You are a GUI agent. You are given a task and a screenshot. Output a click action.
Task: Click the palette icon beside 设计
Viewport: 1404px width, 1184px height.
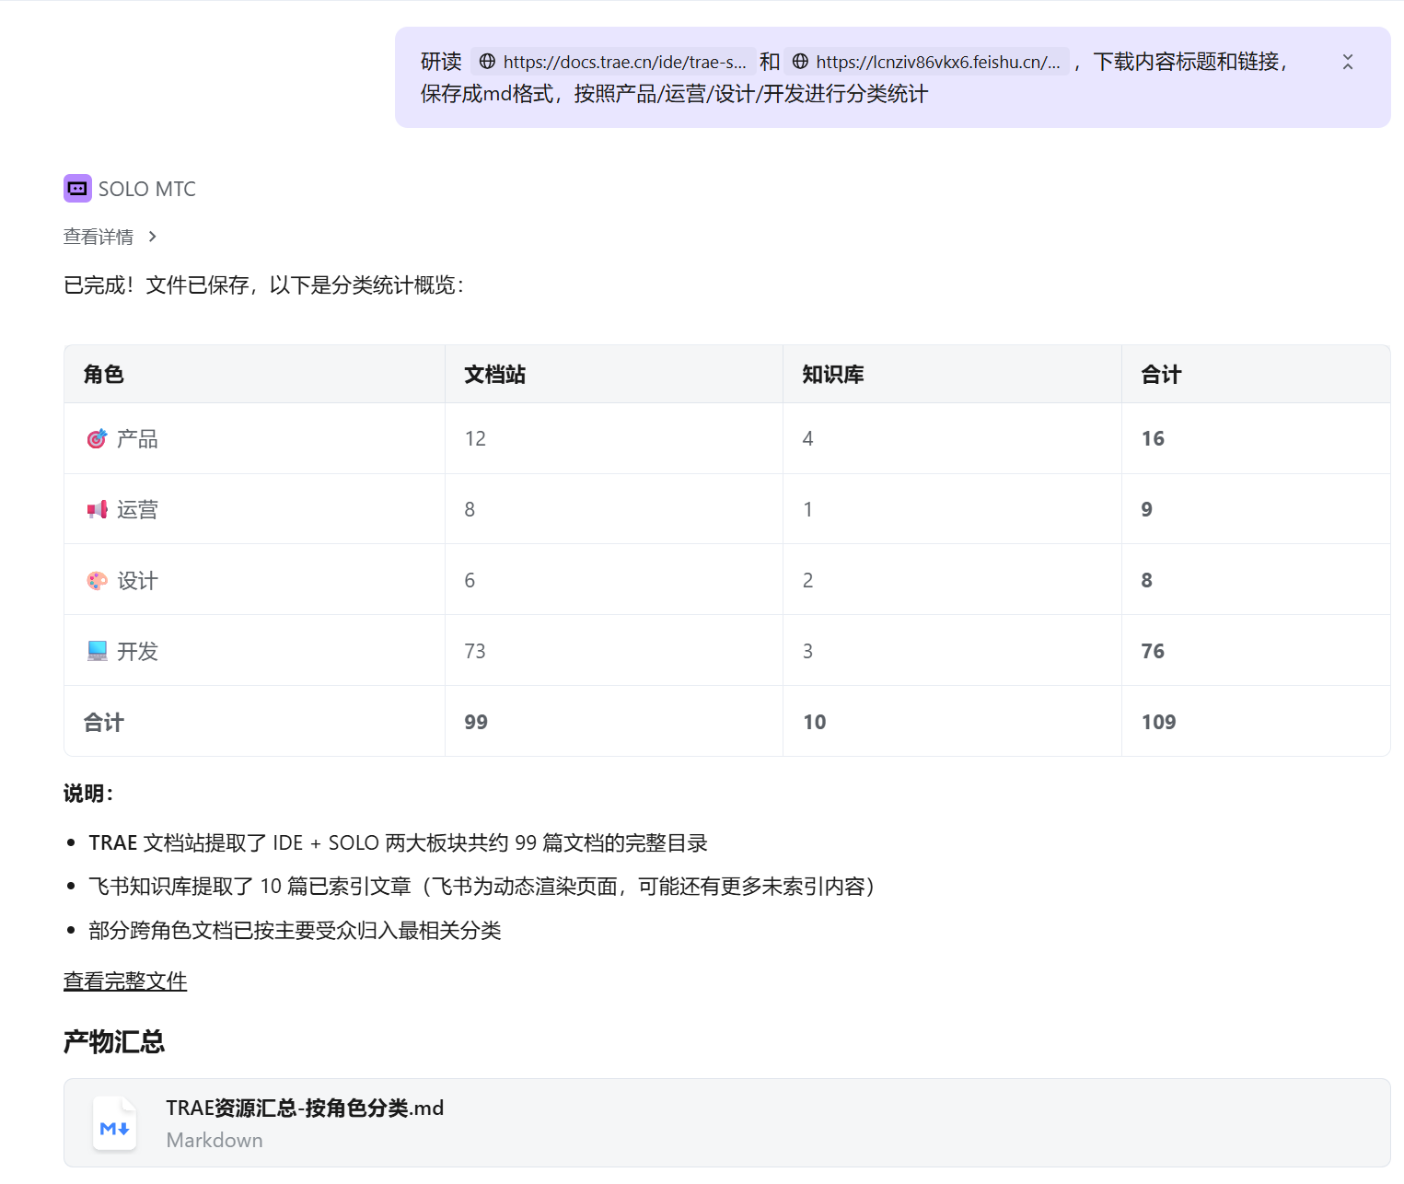pyautogui.click(x=97, y=581)
